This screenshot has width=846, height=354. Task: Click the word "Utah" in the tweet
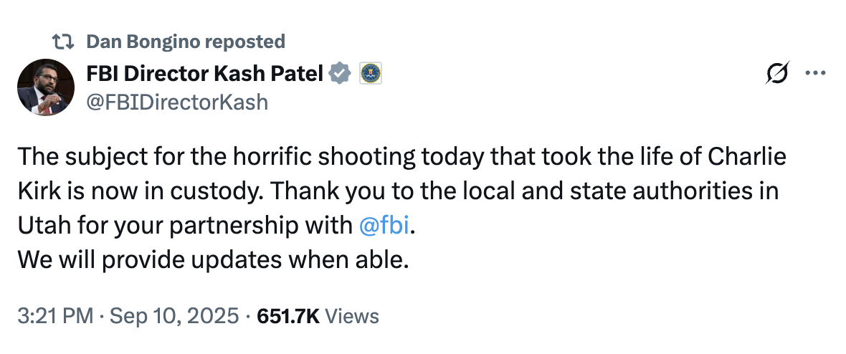pyautogui.click(x=42, y=225)
